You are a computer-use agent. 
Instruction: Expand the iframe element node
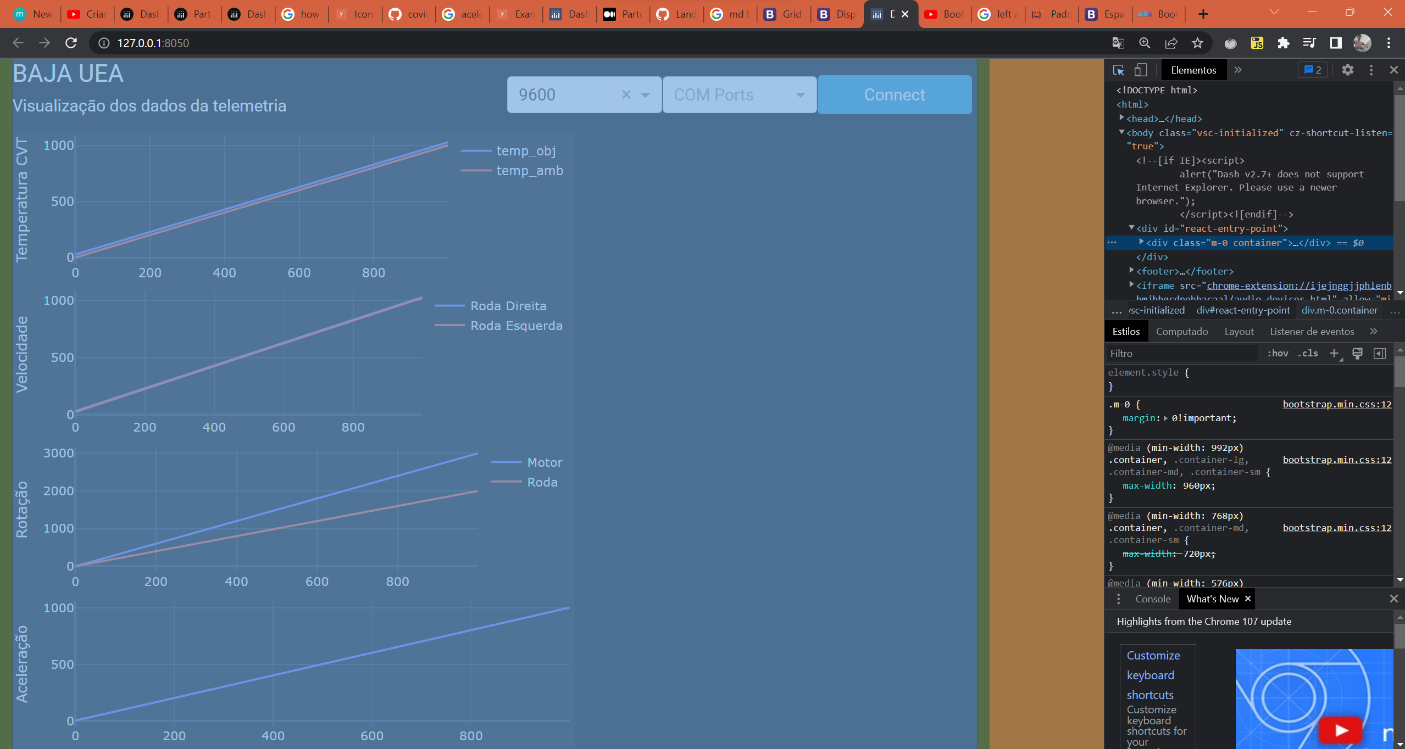[x=1131, y=285]
